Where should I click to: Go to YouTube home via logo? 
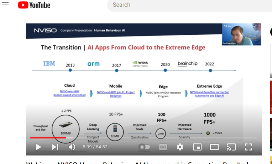point(34,5)
